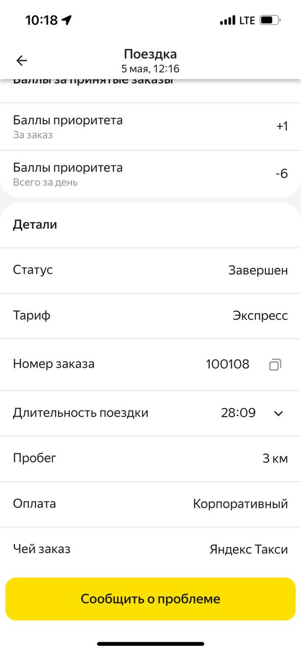Tap the signal strength bars icon
Viewport: 301px width, 652px height.
228,21
